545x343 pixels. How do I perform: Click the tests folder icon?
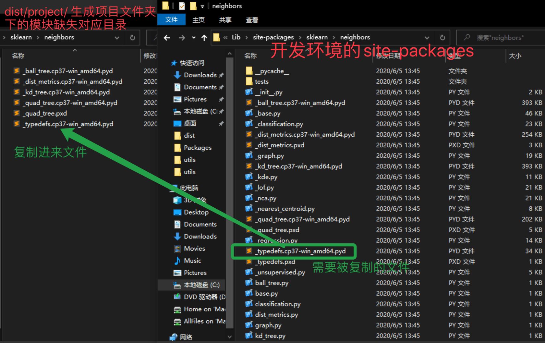pos(249,81)
